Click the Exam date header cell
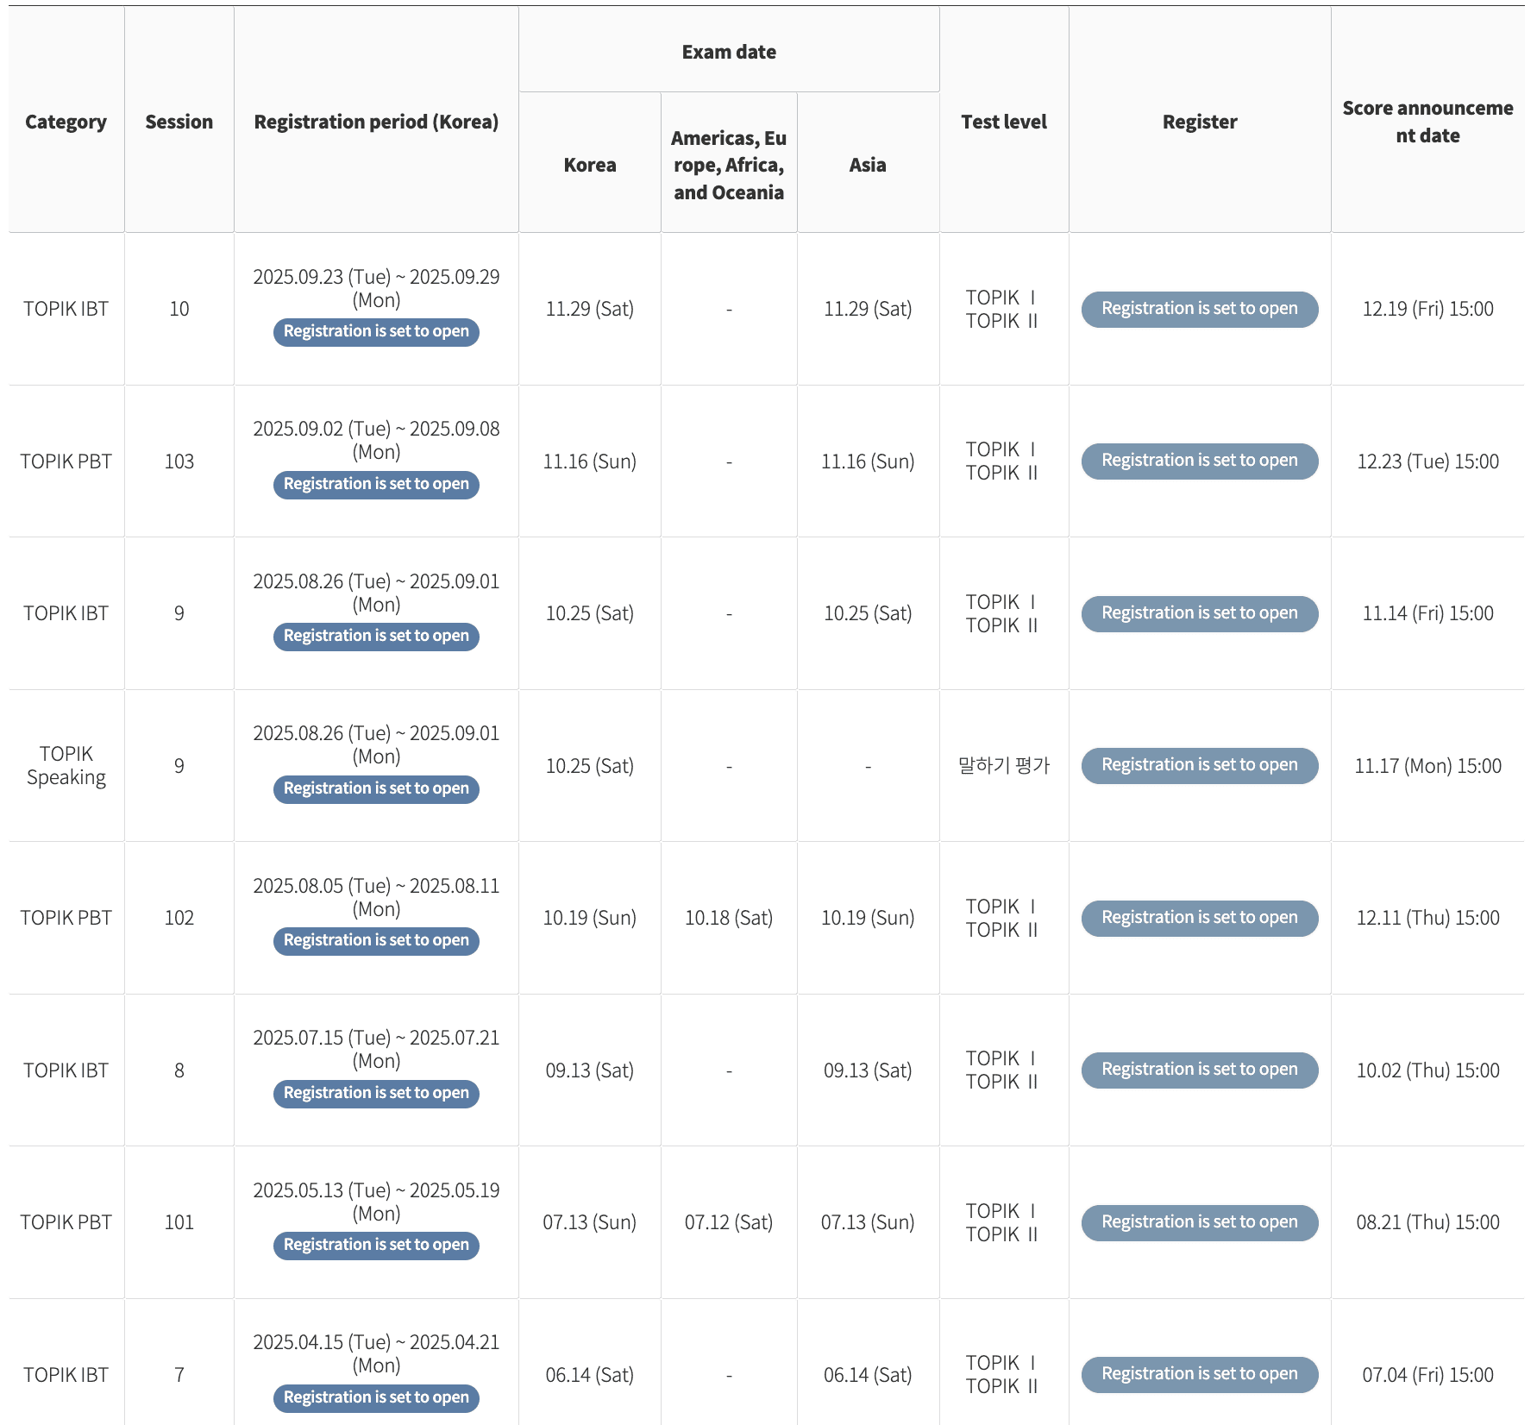The height and width of the screenshot is (1425, 1537). [x=729, y=52]
